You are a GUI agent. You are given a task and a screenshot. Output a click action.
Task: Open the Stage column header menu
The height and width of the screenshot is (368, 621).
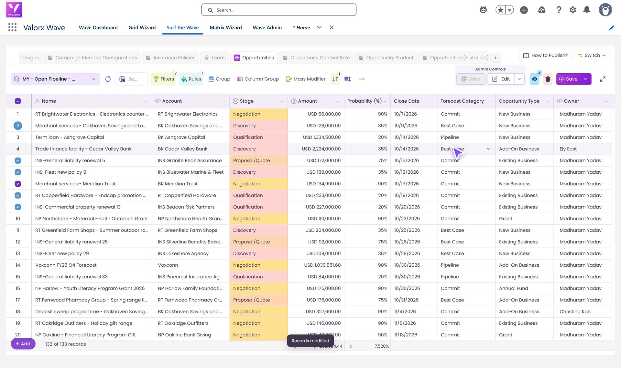click(x=282, y=101)
